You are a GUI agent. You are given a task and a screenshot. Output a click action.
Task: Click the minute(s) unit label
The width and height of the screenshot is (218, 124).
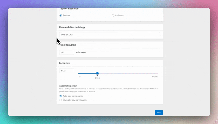click(x=81, y=52)
